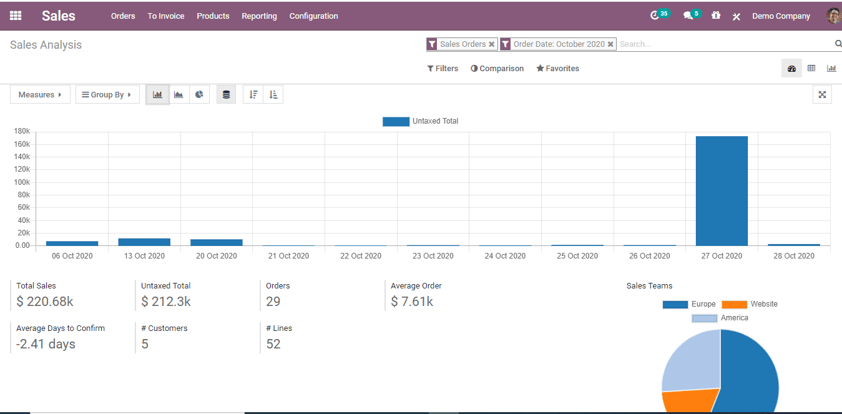Expand the Measures dropdown
This screenshot has width=842, height=414.
pyautogui.click(x=40, y=95)
